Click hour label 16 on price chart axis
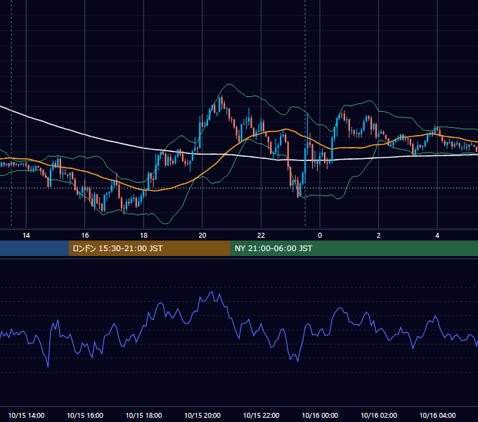The height and width of the screenshot is (422, 478). (x=85, y=236)
